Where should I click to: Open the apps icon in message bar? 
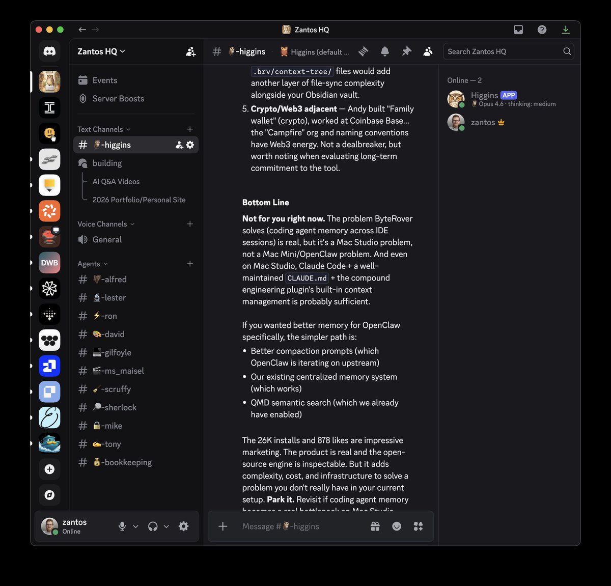[419, 526]
